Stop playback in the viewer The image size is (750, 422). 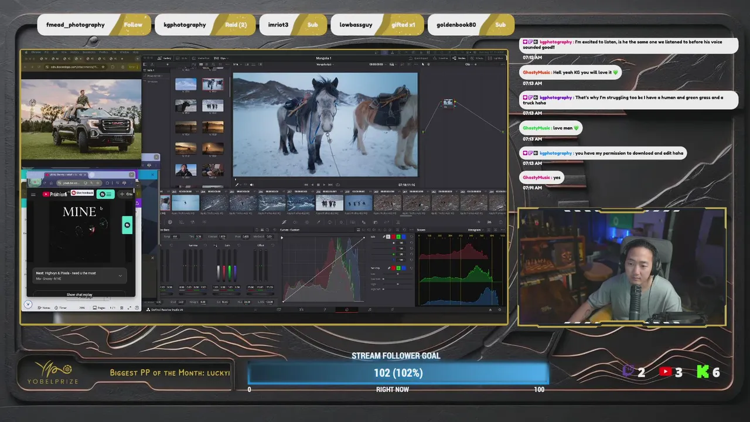[x=318, y=185]
